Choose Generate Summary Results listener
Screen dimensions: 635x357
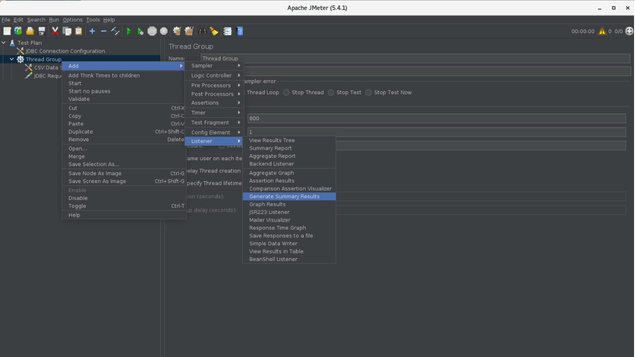point(289,196)
